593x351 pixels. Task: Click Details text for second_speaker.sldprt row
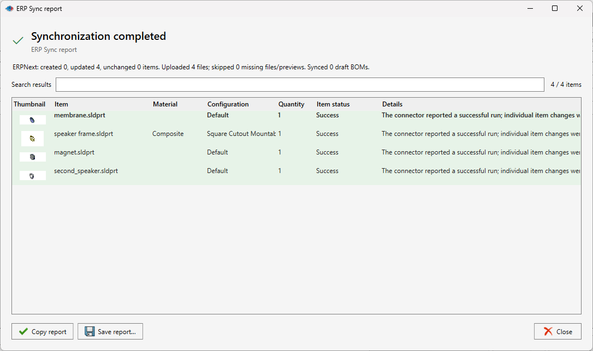(x=481, y=170)
